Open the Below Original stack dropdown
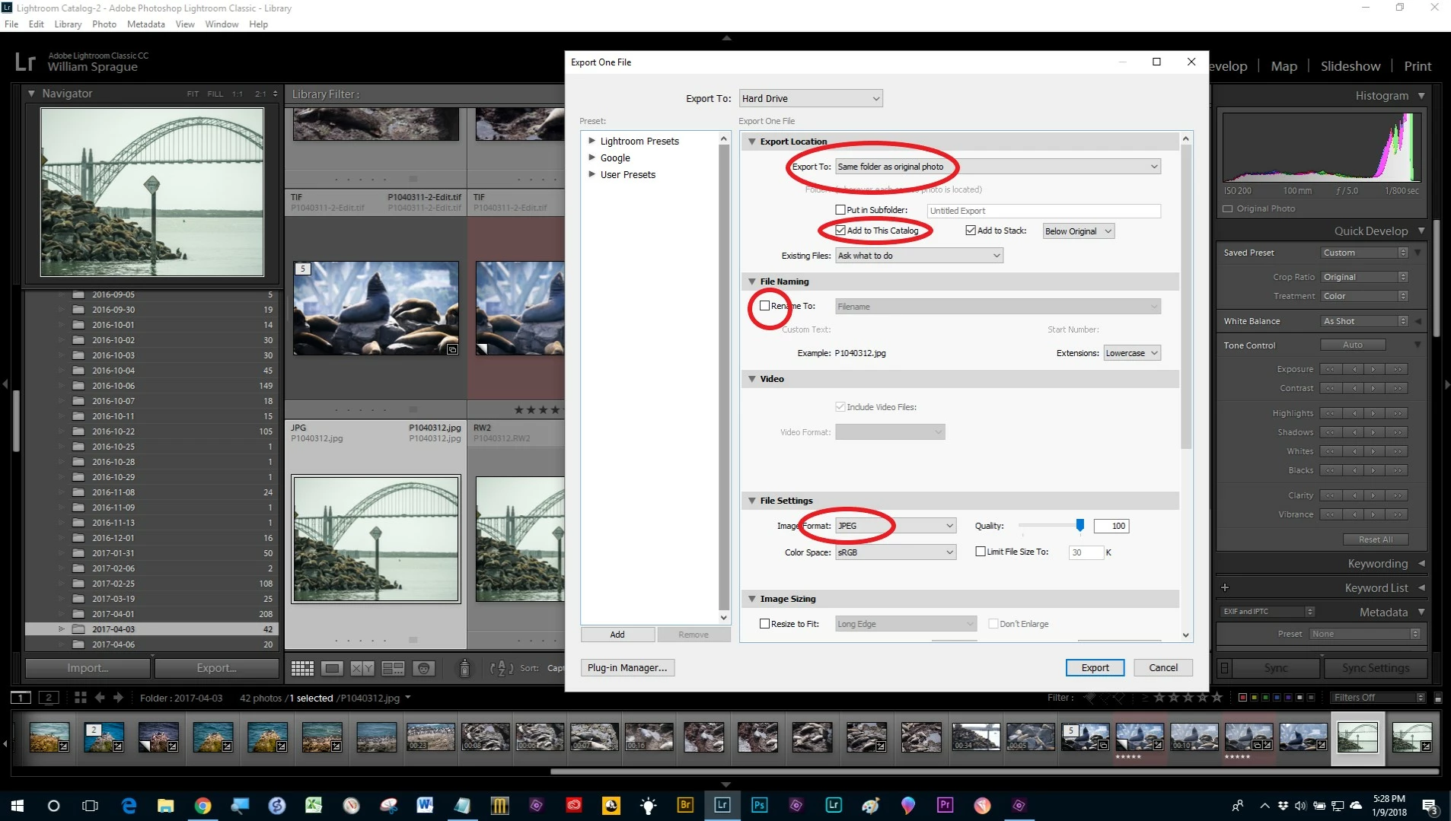The width and height of the screenshot is (1451, 821). coord(1079,231)
